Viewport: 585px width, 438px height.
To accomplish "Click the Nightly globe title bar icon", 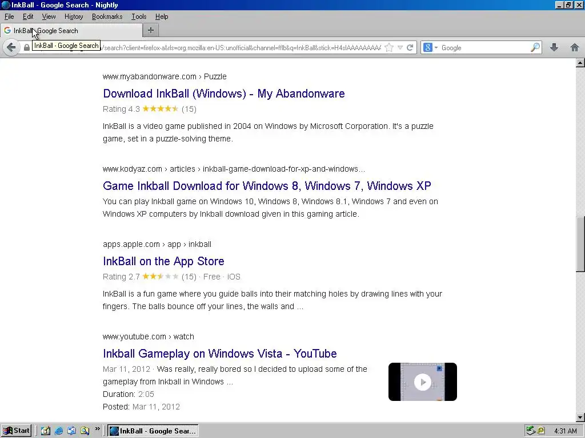I will 6,5.
